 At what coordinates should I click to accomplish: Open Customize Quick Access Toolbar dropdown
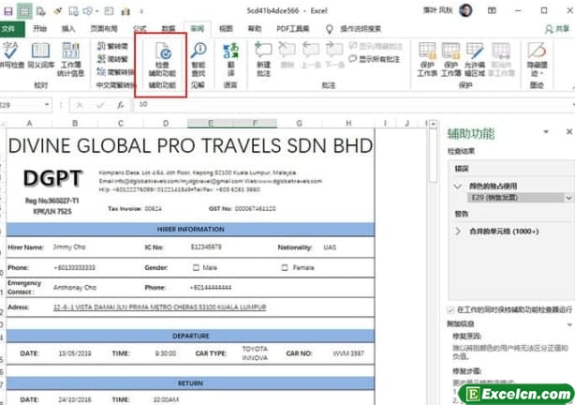pos(141,11)
